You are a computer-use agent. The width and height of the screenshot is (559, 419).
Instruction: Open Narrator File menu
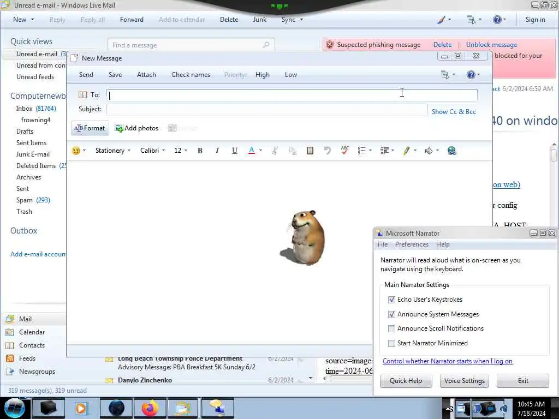pyautogui.click(x=383, y=244)
